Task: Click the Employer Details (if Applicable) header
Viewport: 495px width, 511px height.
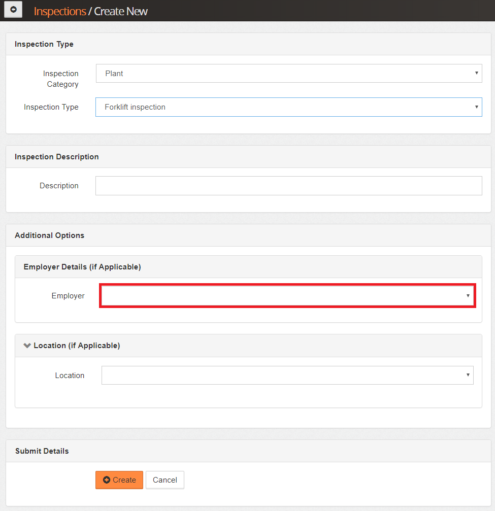Action: pyautogui.click(x=82, y=267)
